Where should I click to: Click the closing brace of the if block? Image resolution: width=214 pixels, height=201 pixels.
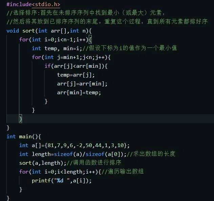coord(46,101)
